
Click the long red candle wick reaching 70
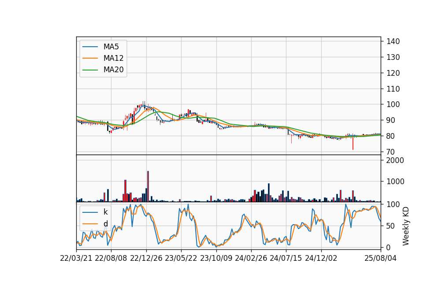pos(353,143)
